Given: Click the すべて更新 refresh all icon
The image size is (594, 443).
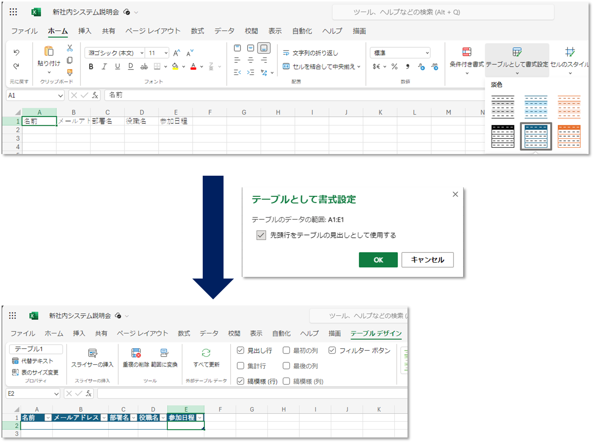Looking at the screenshot, I should [206, 353].
